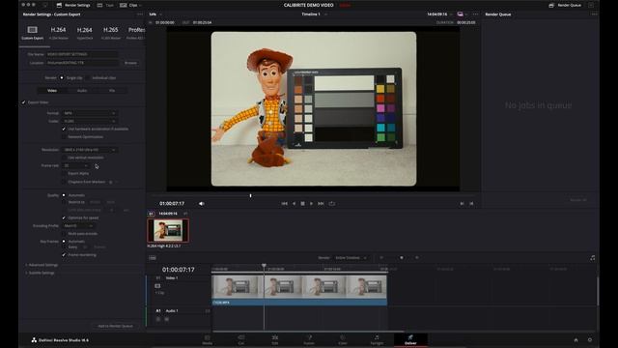The height and width of the screenshot is (348, 618).
Task: Open the Fusion page
Action: coord(309,339)
